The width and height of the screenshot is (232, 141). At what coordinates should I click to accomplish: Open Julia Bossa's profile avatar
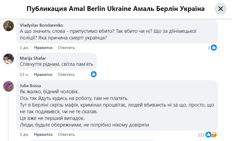[x=9, y=86]
